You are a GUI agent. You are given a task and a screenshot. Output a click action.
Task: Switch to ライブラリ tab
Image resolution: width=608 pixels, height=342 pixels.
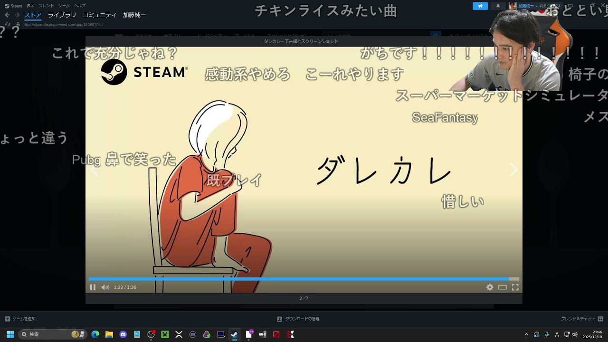[62, 15]
